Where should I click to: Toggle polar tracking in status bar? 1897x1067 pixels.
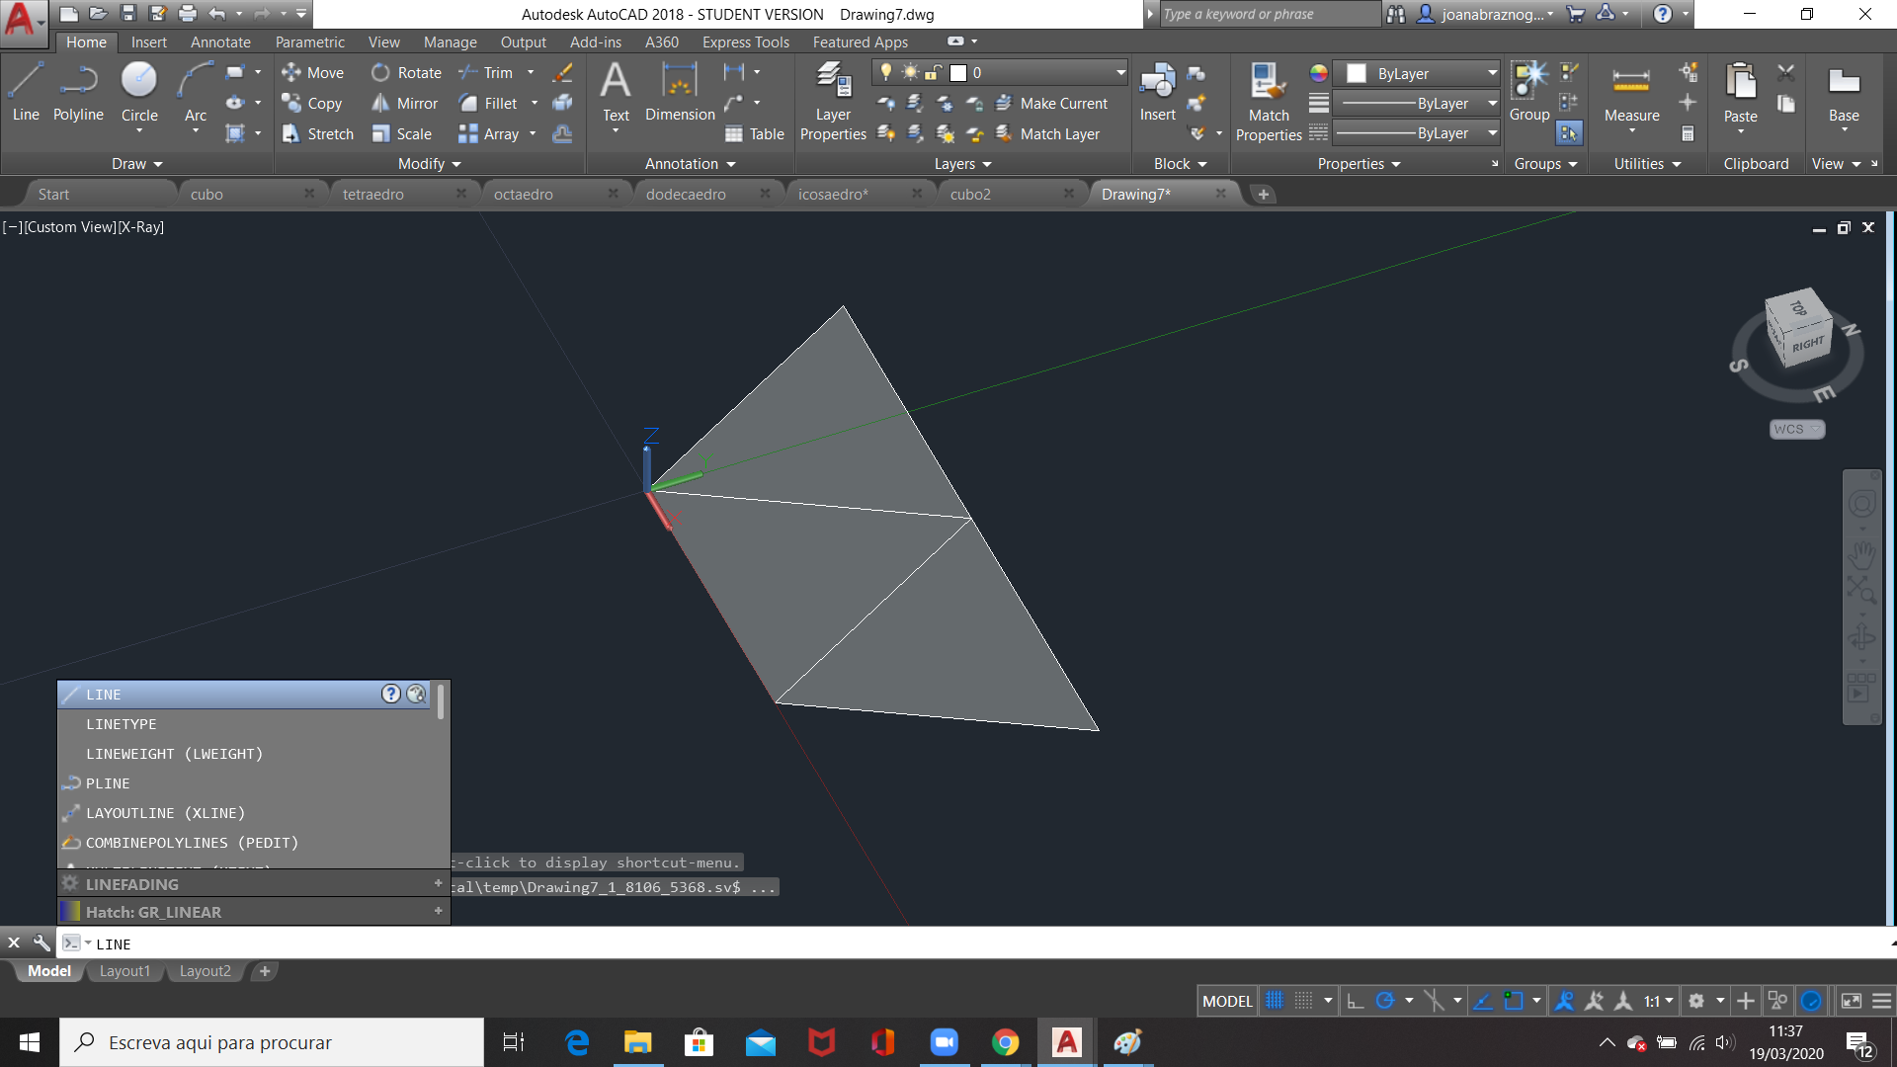coord(1385,1001)
